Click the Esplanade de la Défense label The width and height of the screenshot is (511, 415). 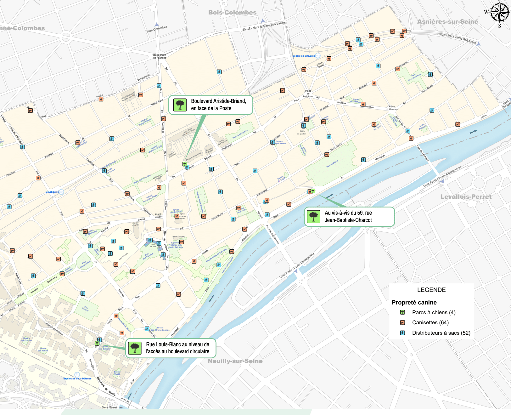click(x=77, y=379)
